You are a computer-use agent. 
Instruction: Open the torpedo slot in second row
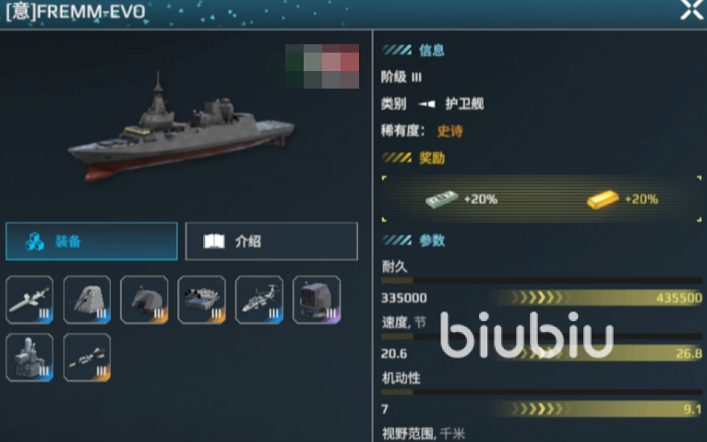click(x=87, y=357)
